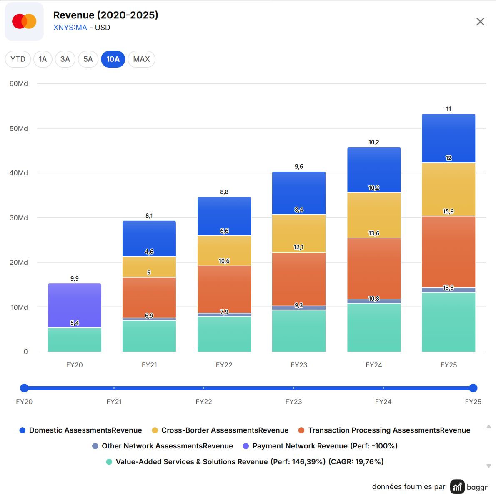The height and width of the screenshot is (501, 496).
Task: Click the orange Transaction Processing legend dot
Action: [301, 430]
